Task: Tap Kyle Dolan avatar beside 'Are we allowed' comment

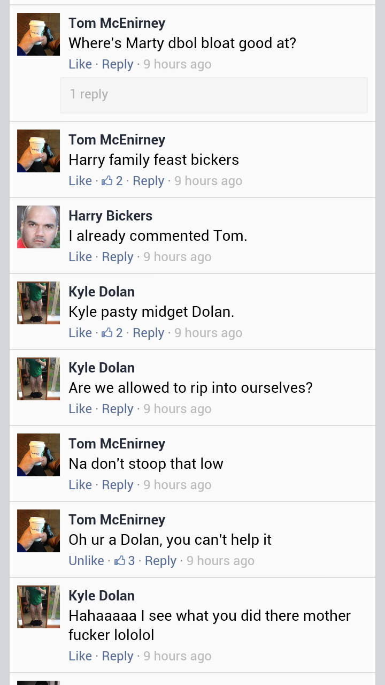Action: tap(38, 379)
